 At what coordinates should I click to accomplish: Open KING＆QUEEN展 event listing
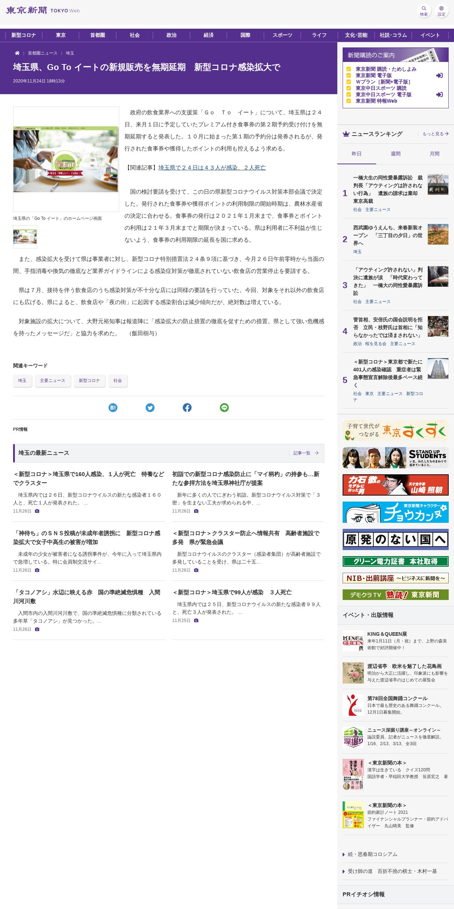[x=395, y=641]
